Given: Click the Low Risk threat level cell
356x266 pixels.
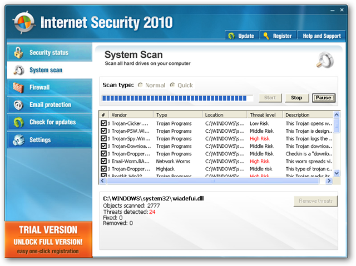Looking at the screenshot, I should pos(259,123).
